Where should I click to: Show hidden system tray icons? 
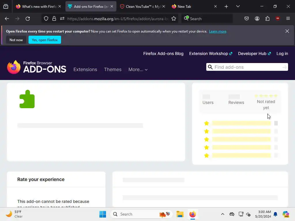coord(223,214)
